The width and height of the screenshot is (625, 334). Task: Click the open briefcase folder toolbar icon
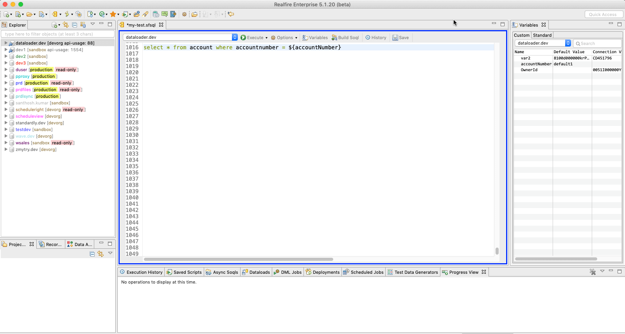[x=194, y=14]
